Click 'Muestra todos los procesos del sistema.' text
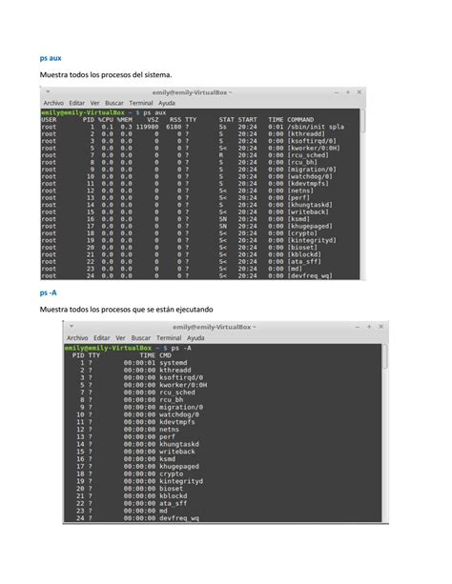Screen dimensions: 452x584 tap(106, 75)
